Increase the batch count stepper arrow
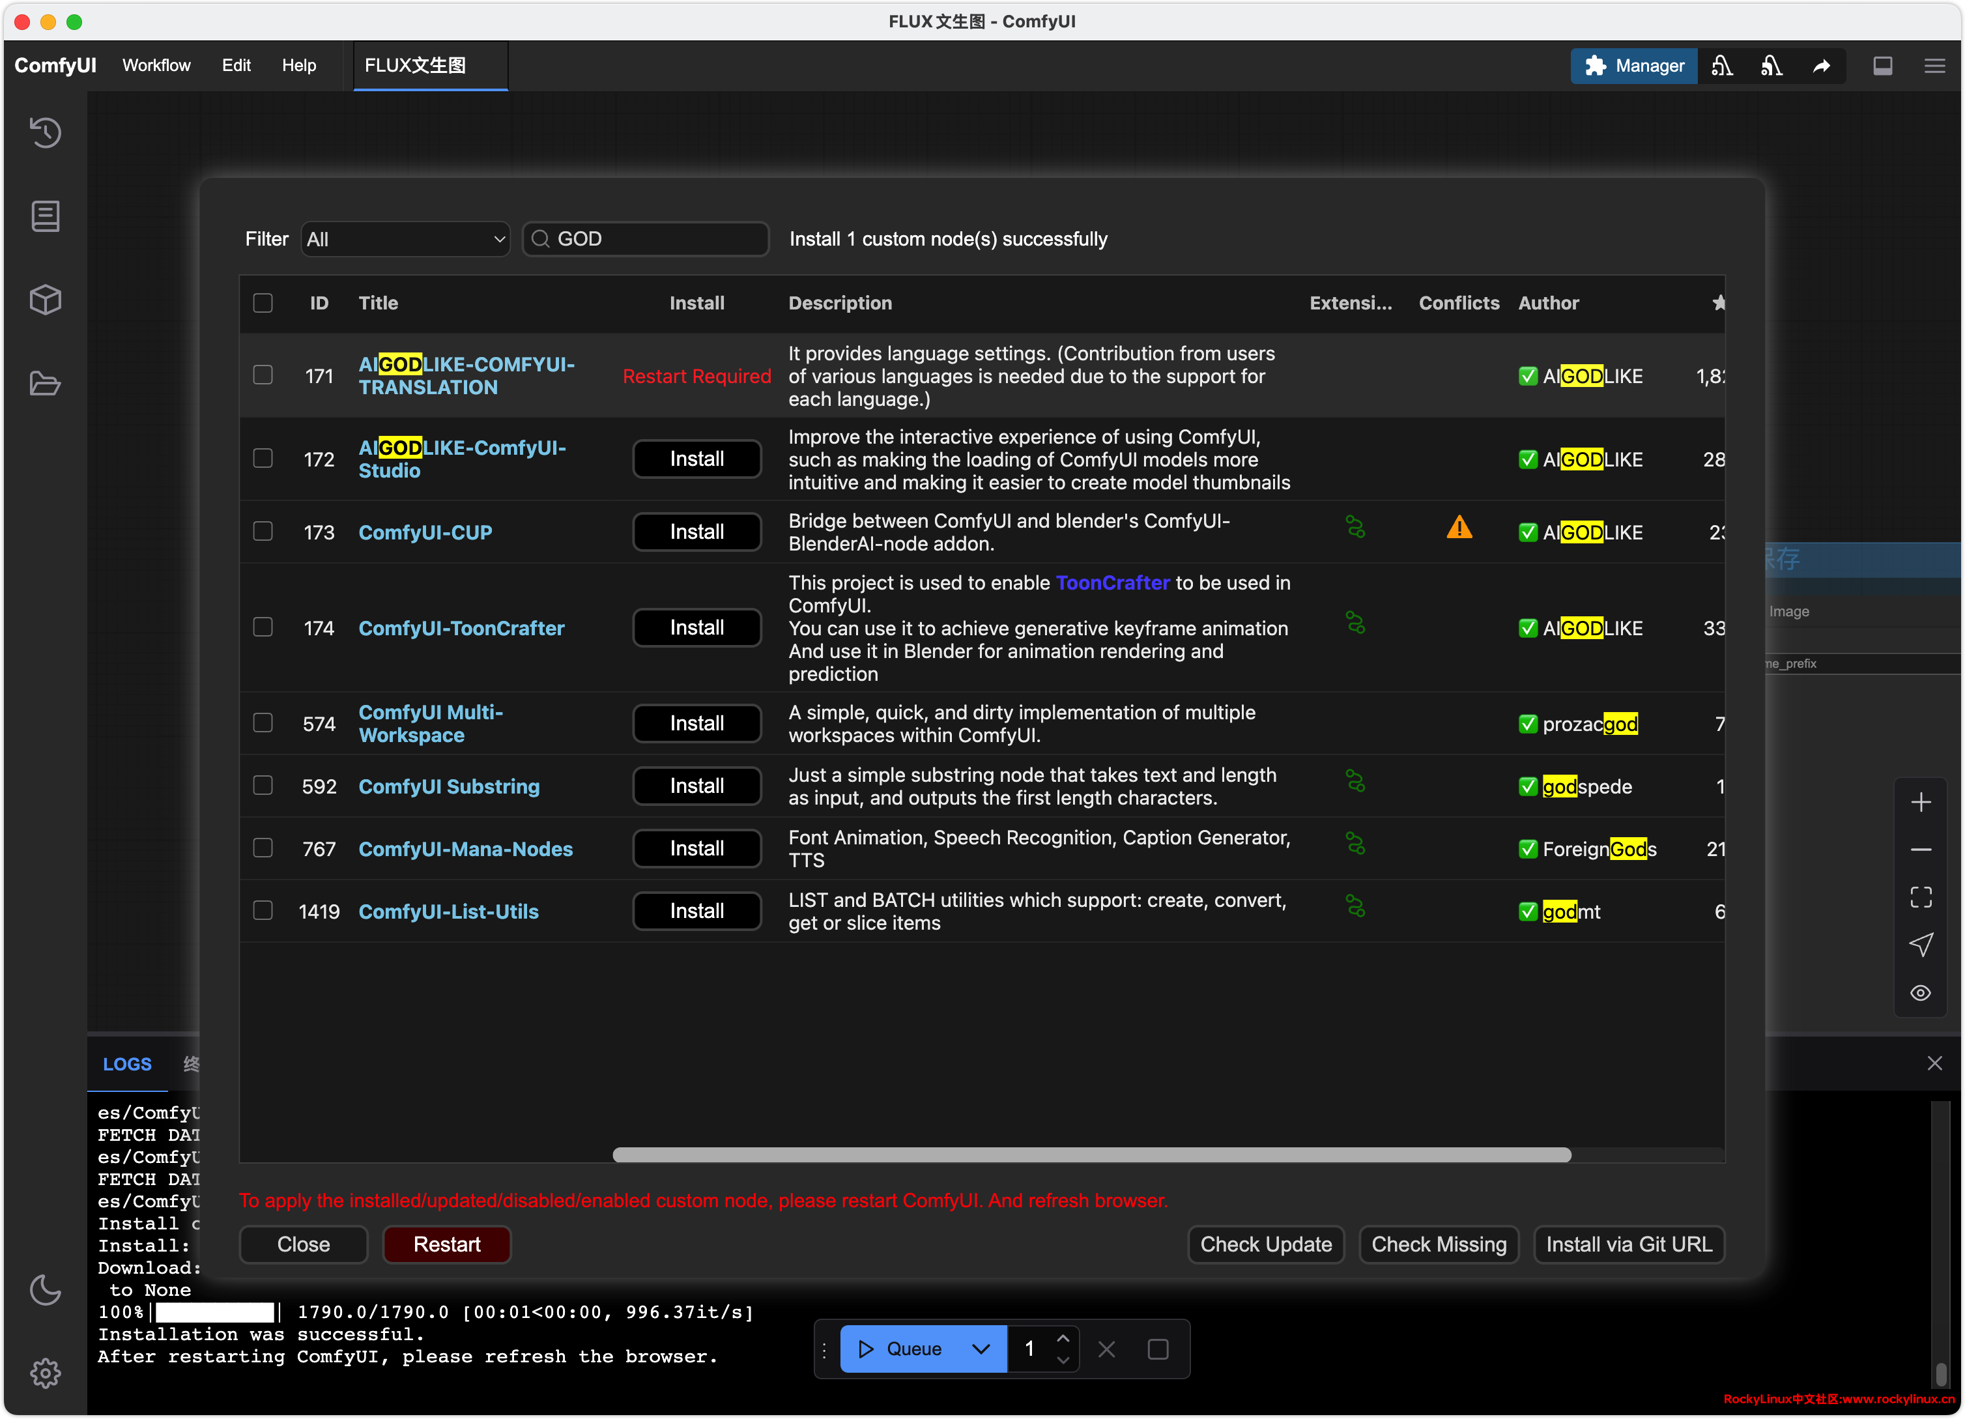Screen dimensions: 1965x1419 click(x=1063, y=1338)
